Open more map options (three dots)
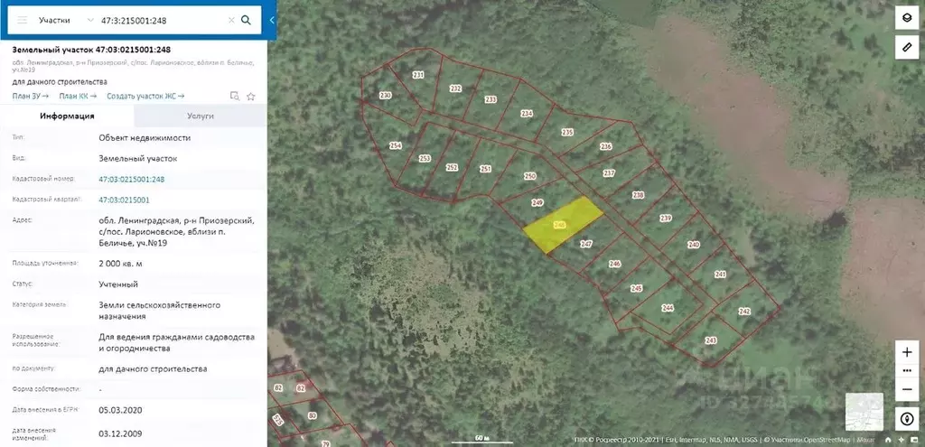The height and width of the screenshot is (447, 925). (x=907, y=371)
